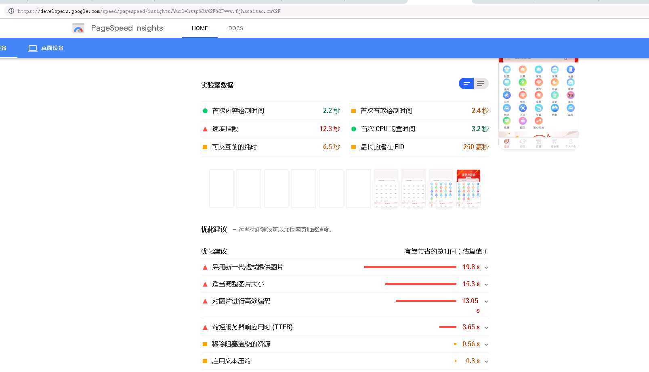The height and width of the screenshot is (372, 649).
Task: Click the 2.2 秒 first contentful paint value
Action: point(332,111)
